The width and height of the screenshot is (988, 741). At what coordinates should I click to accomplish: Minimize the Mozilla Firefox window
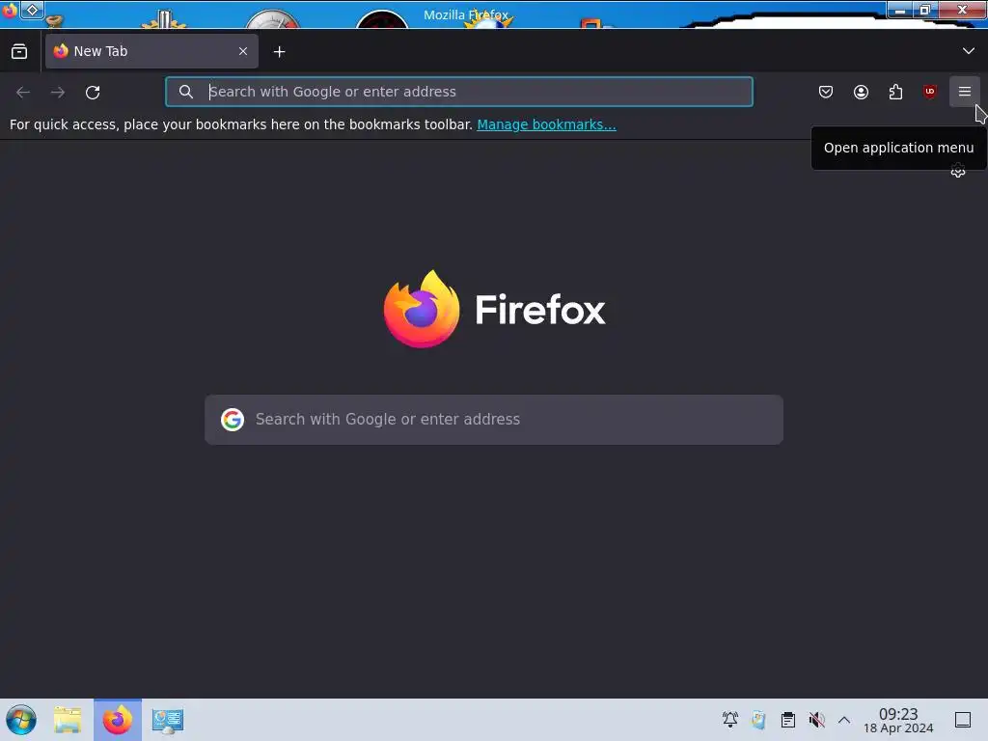[x=900, y=10]
